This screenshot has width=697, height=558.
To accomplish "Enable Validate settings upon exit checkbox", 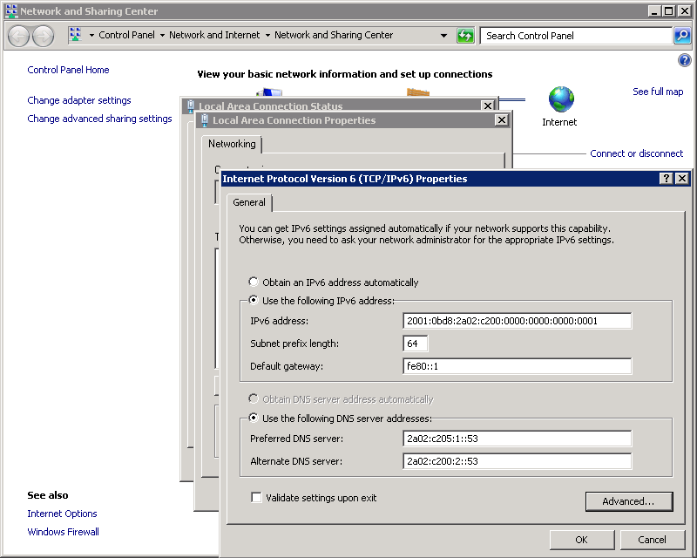I will [x=256, y=498].
